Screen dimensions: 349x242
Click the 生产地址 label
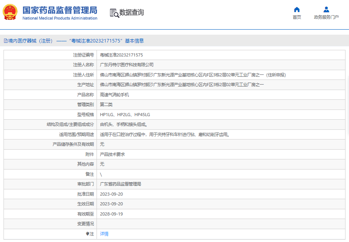coord(86,85)
